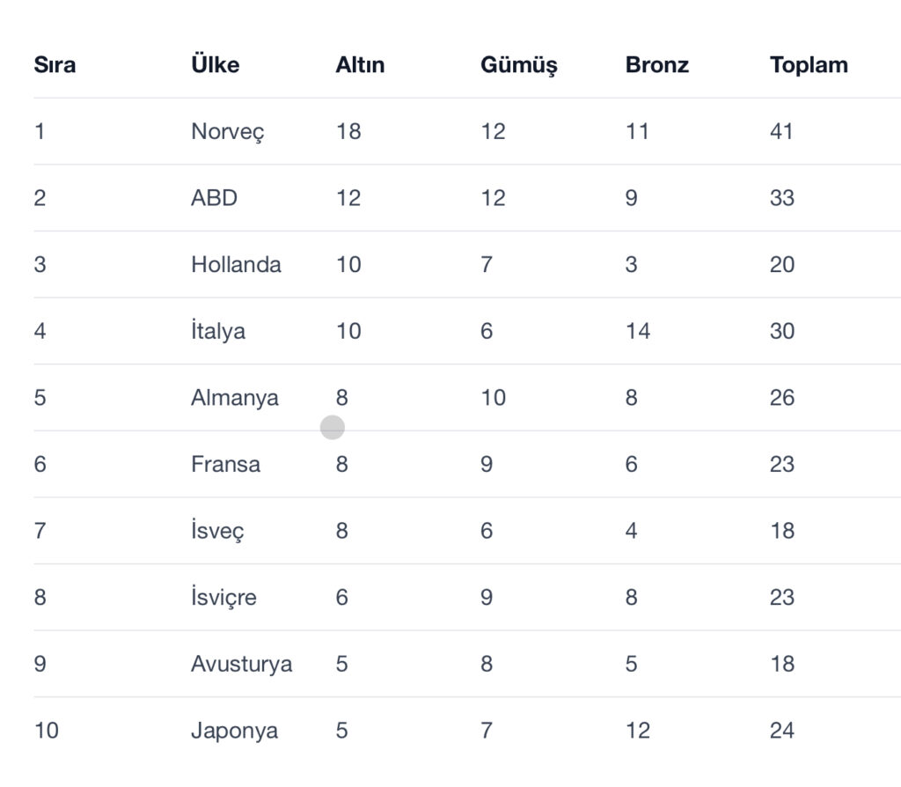Screen dimensions: 901x787
Task: Click the gray circle below Almanya's gold count
Action: coord(332,428)
